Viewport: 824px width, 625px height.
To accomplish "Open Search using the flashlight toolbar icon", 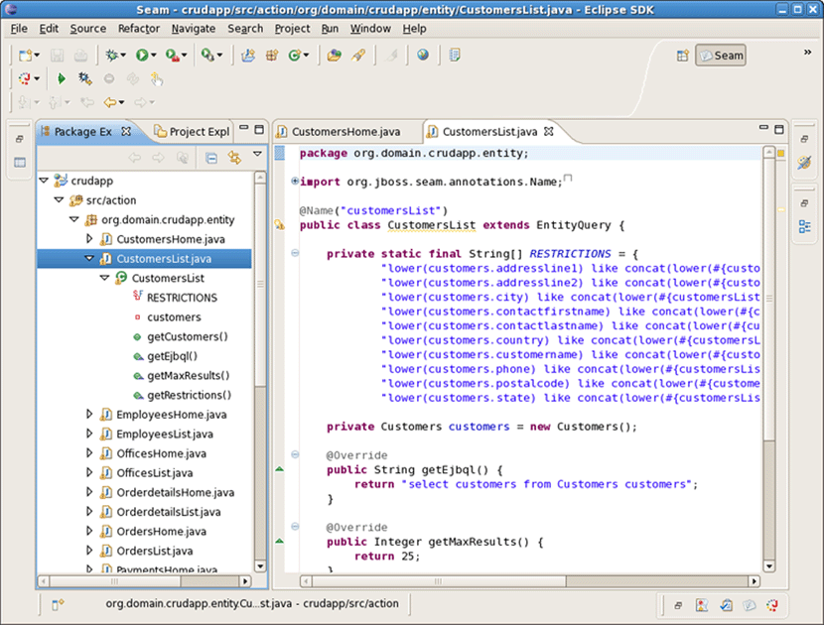I will (358, 55).
